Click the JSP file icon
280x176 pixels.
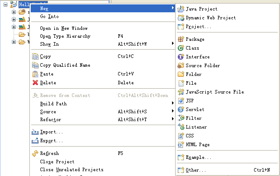(181, 101)
